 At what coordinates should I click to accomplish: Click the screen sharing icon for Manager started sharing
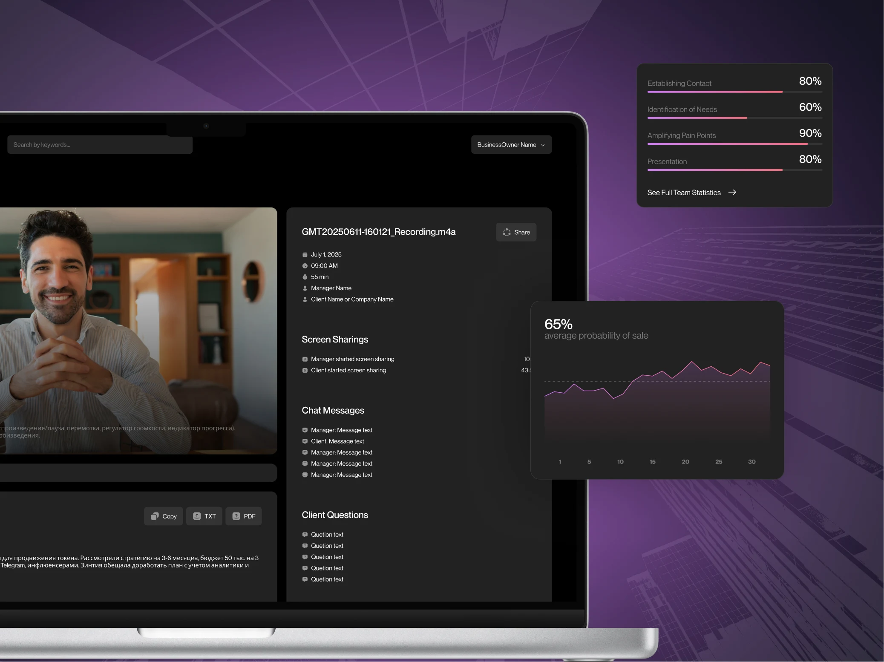tap(305, 359)
